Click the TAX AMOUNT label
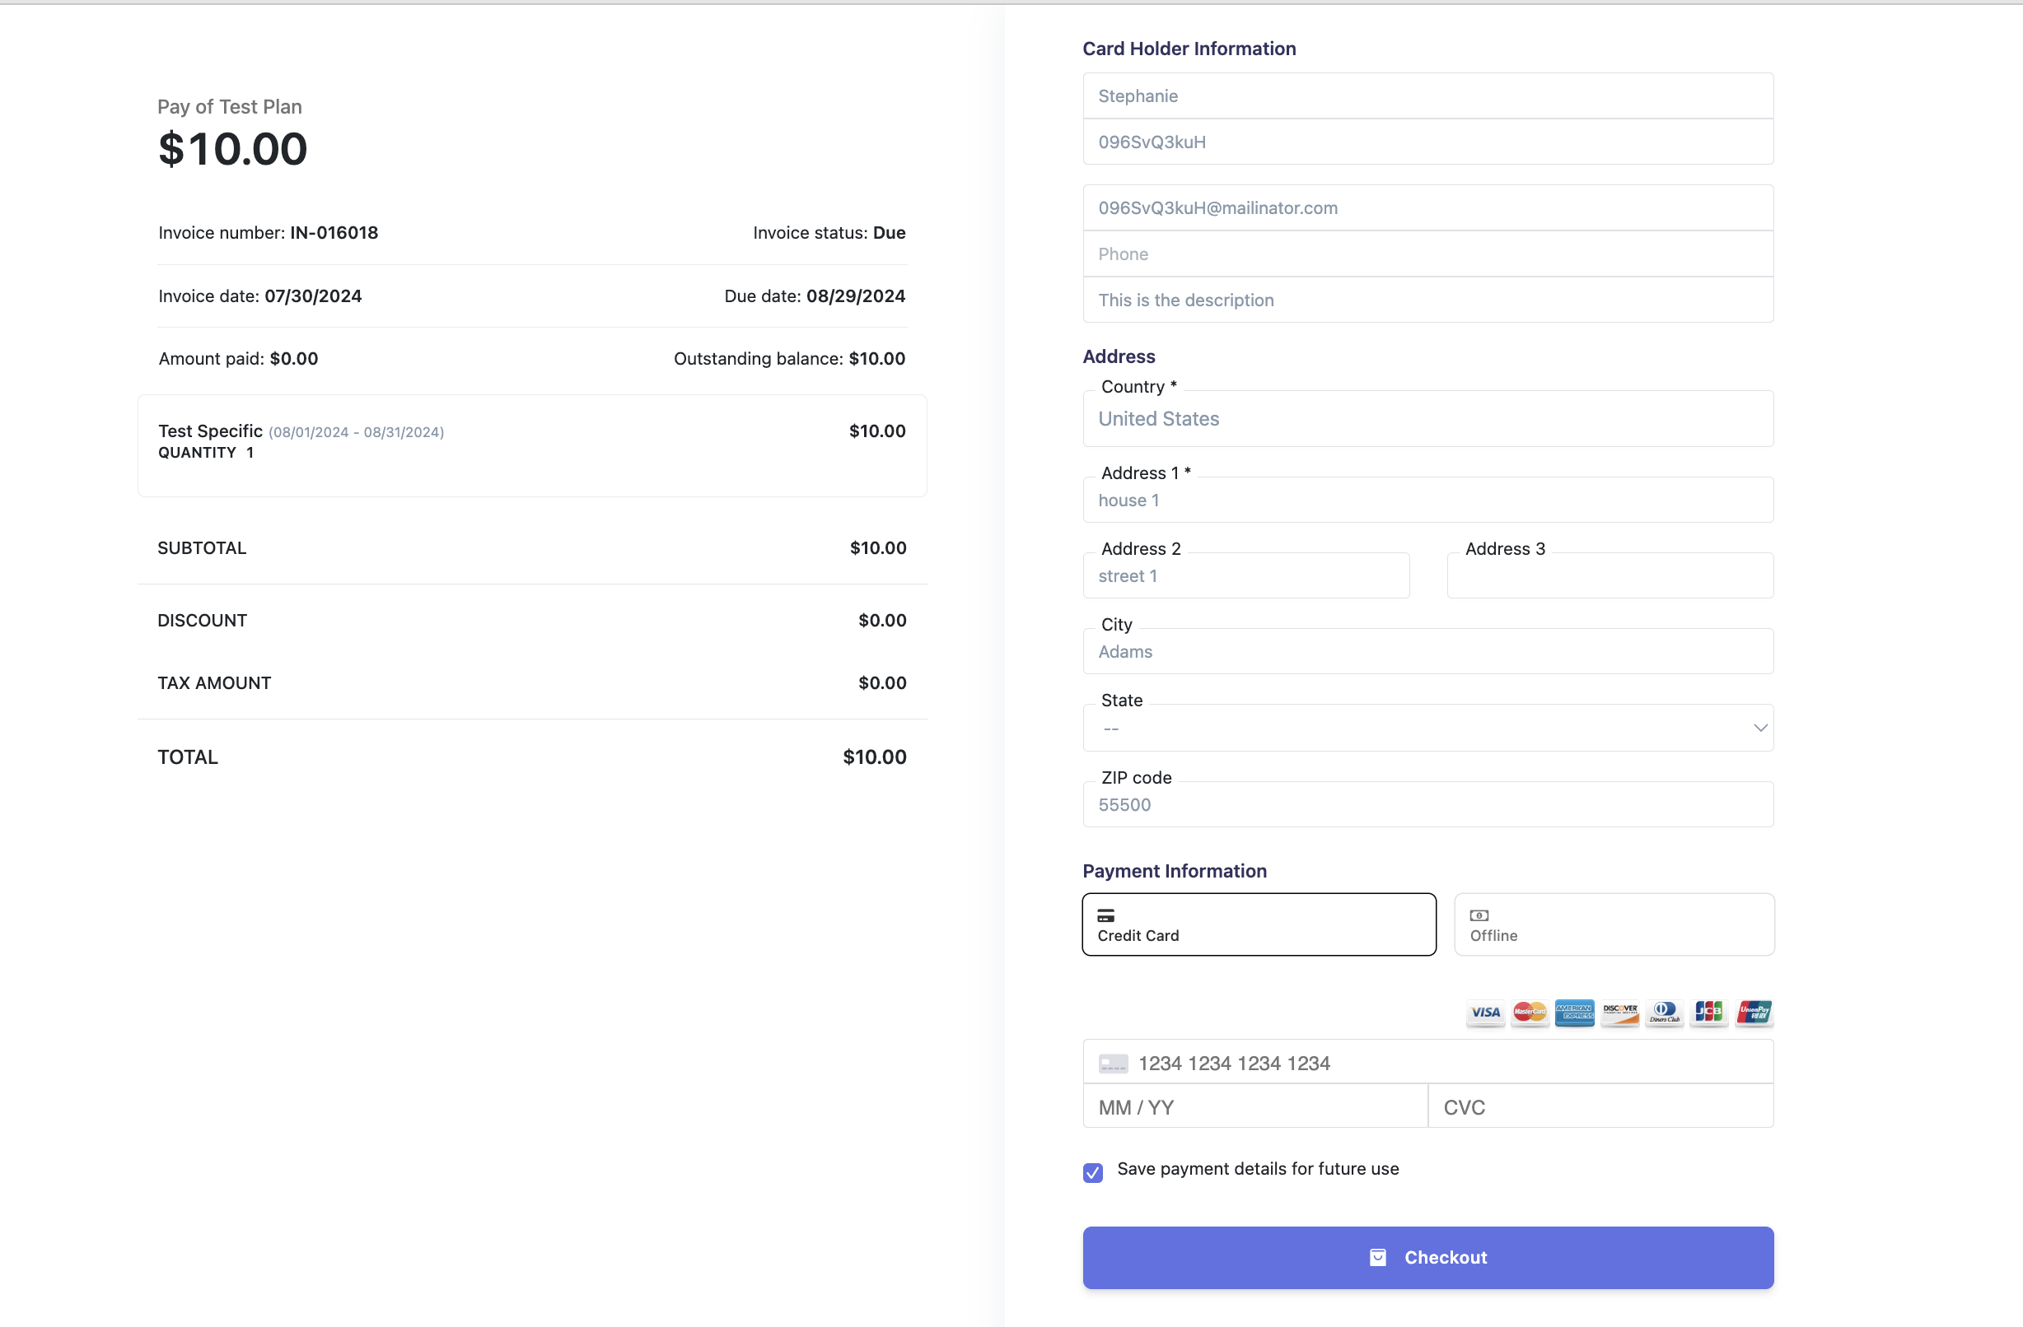The width and height of the screenshot is (2023, 1327). [x=214, y=683]
